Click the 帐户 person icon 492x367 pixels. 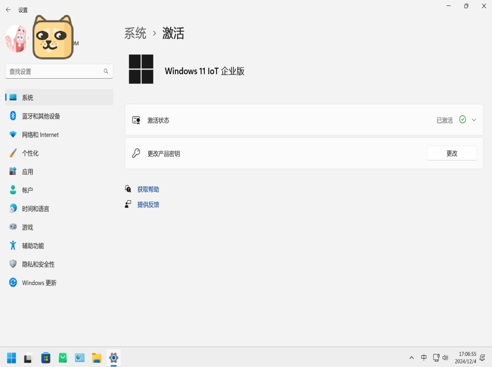click(13, 190)
